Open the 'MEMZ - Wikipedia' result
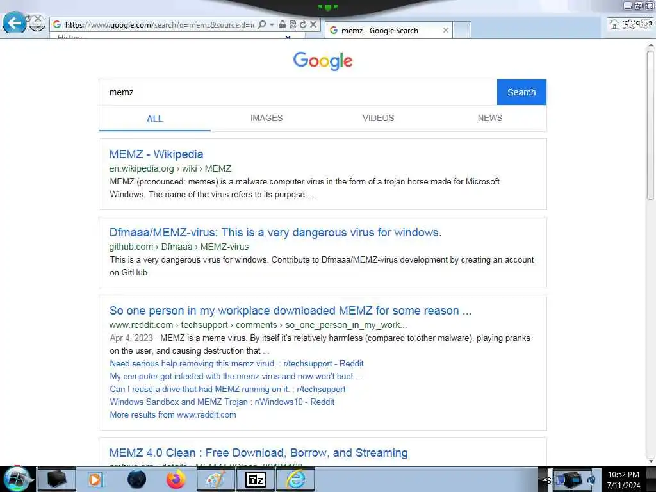This screenshot has width=656, height=492. (x=156, y=154)
